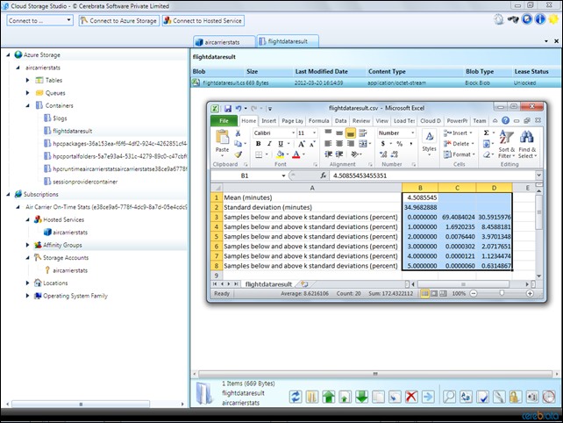Click the red X delete blob icon
Screen dimensions: 563x423
click(411, 397)
